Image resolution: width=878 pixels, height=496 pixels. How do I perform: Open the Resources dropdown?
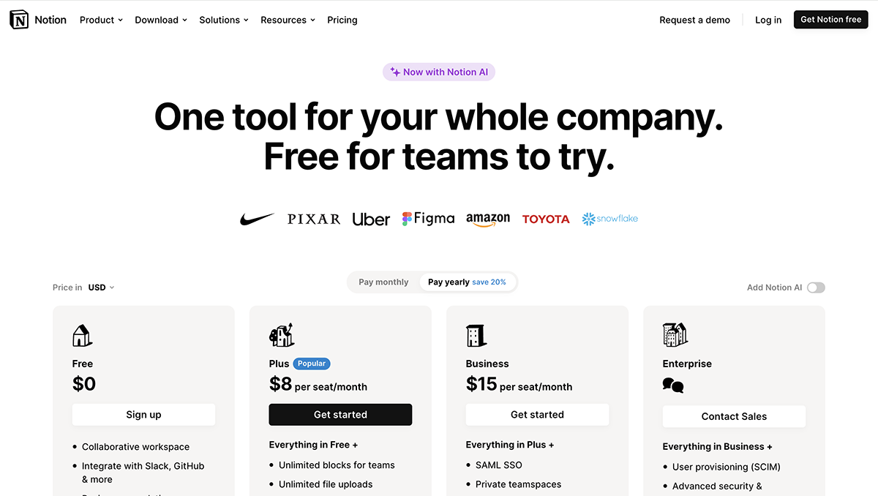point(287,20)
